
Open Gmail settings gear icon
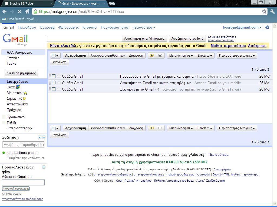[267, 27]
